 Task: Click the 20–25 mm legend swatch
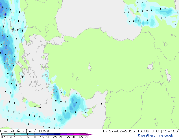click(51, 134)
